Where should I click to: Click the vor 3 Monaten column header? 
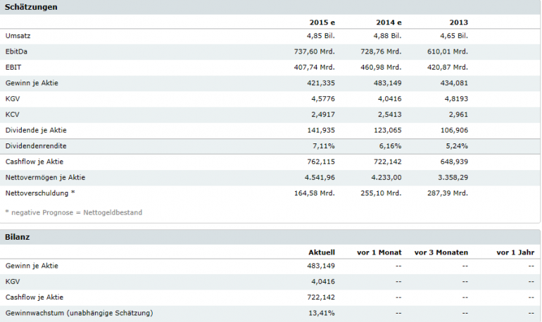click(x=441, y=252)
